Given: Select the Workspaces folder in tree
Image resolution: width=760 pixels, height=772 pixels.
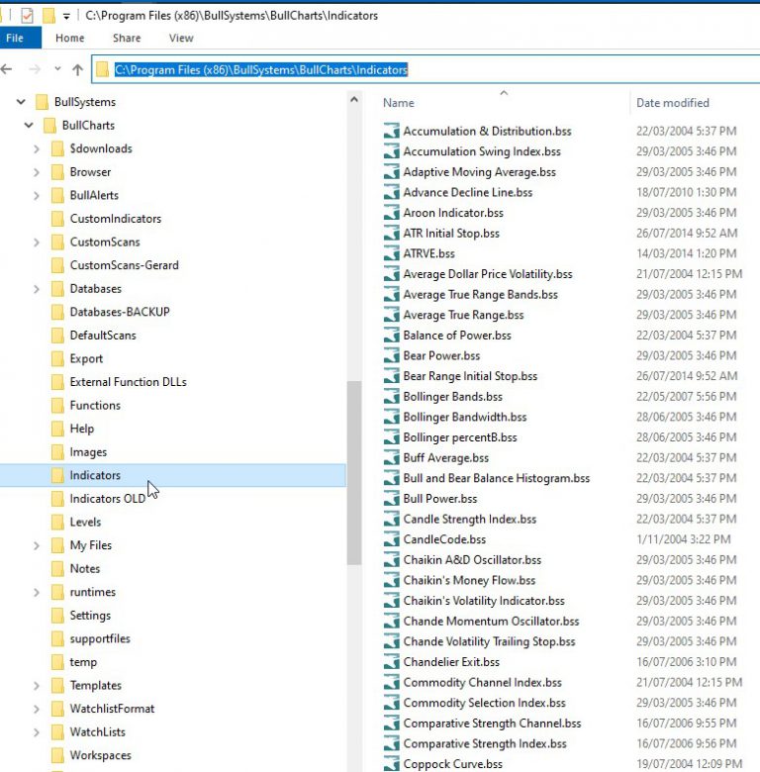Looking at the screenshot, I should pos(100,755).
